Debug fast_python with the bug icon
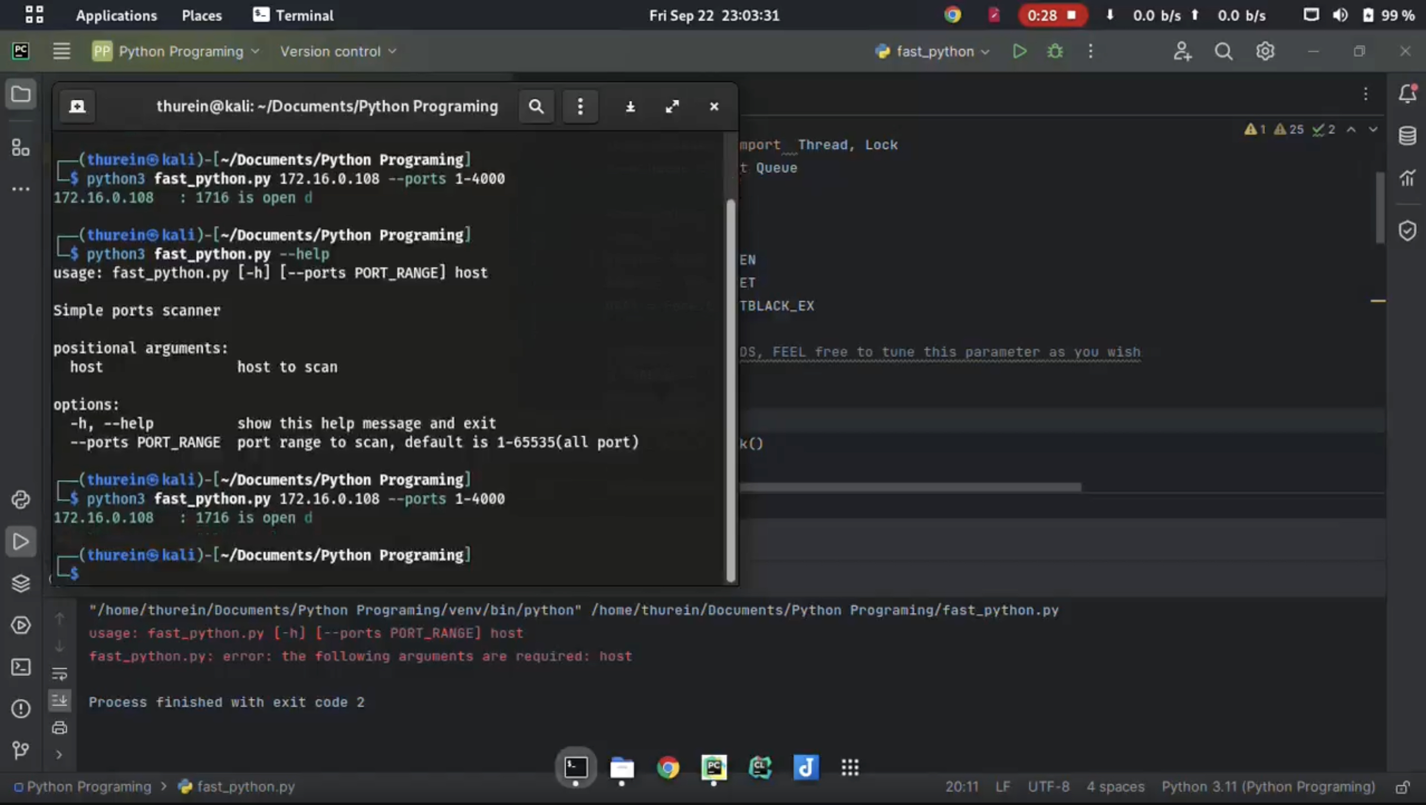 pos(1055,51)
